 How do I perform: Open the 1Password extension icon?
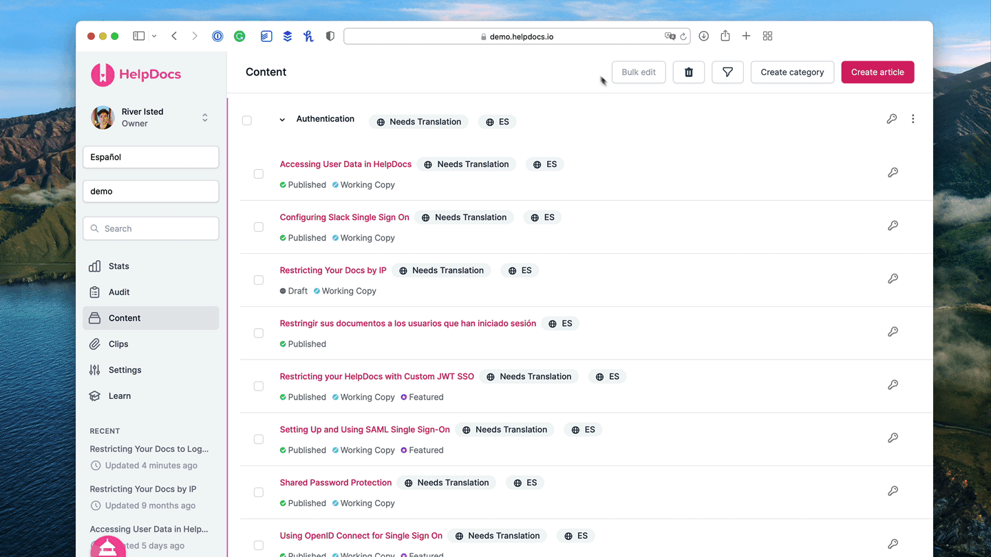click(217, 36)
